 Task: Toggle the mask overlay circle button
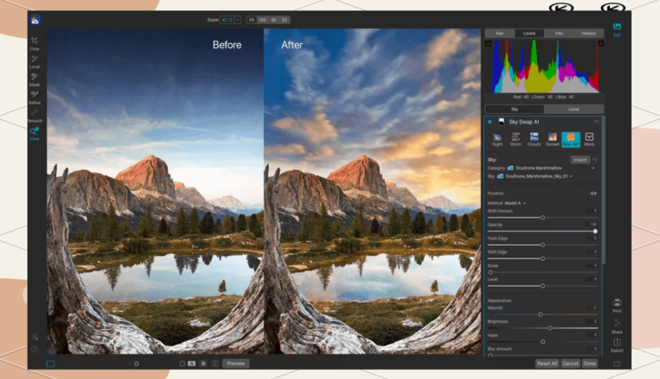click(203, 363)
